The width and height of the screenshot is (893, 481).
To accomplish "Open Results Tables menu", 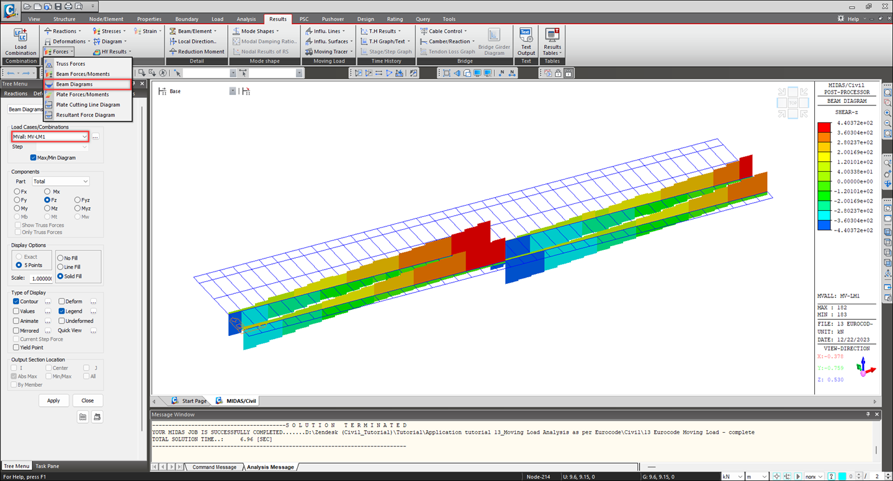I will click(x=552, y=42).
